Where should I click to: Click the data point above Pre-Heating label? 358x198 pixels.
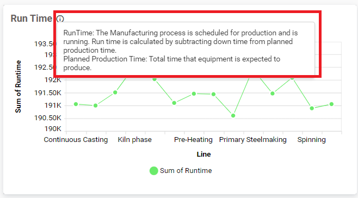point(194,94)
